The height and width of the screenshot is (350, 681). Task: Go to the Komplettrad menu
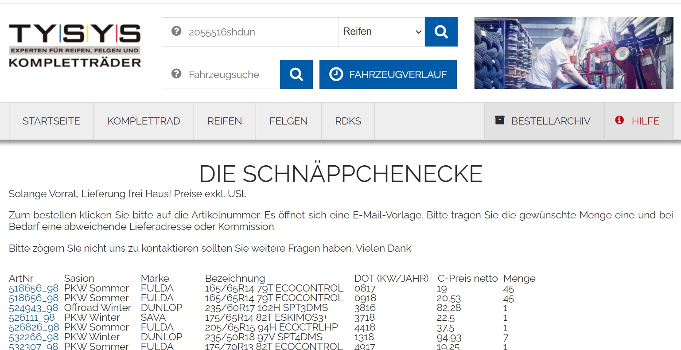(x=144, y=121)
